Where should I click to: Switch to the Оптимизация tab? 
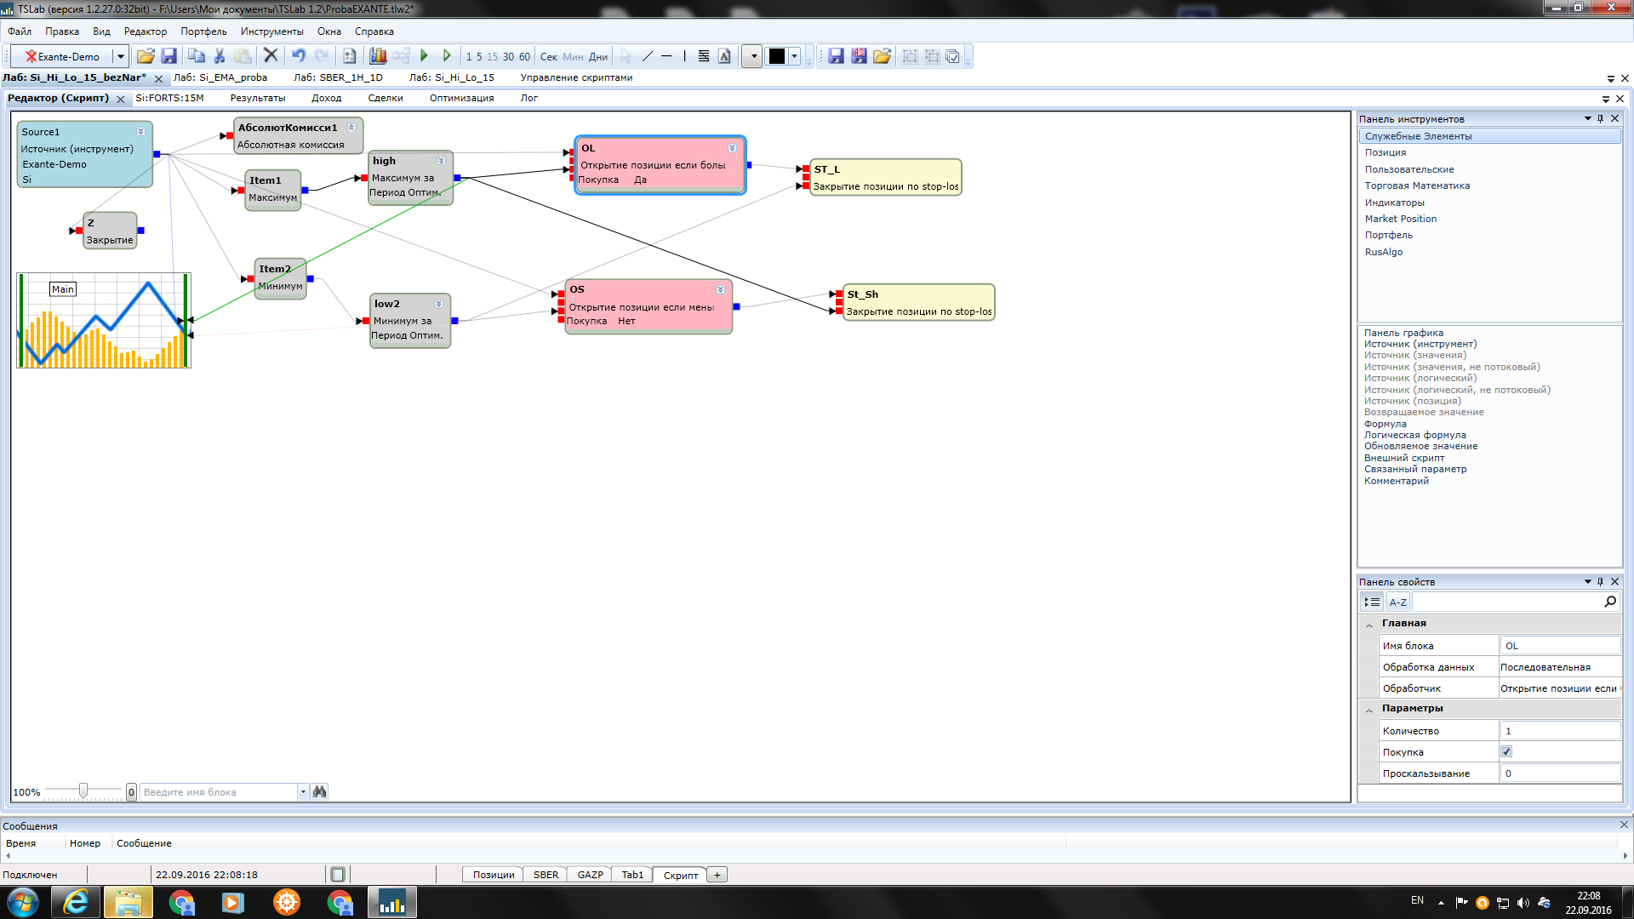461,98
